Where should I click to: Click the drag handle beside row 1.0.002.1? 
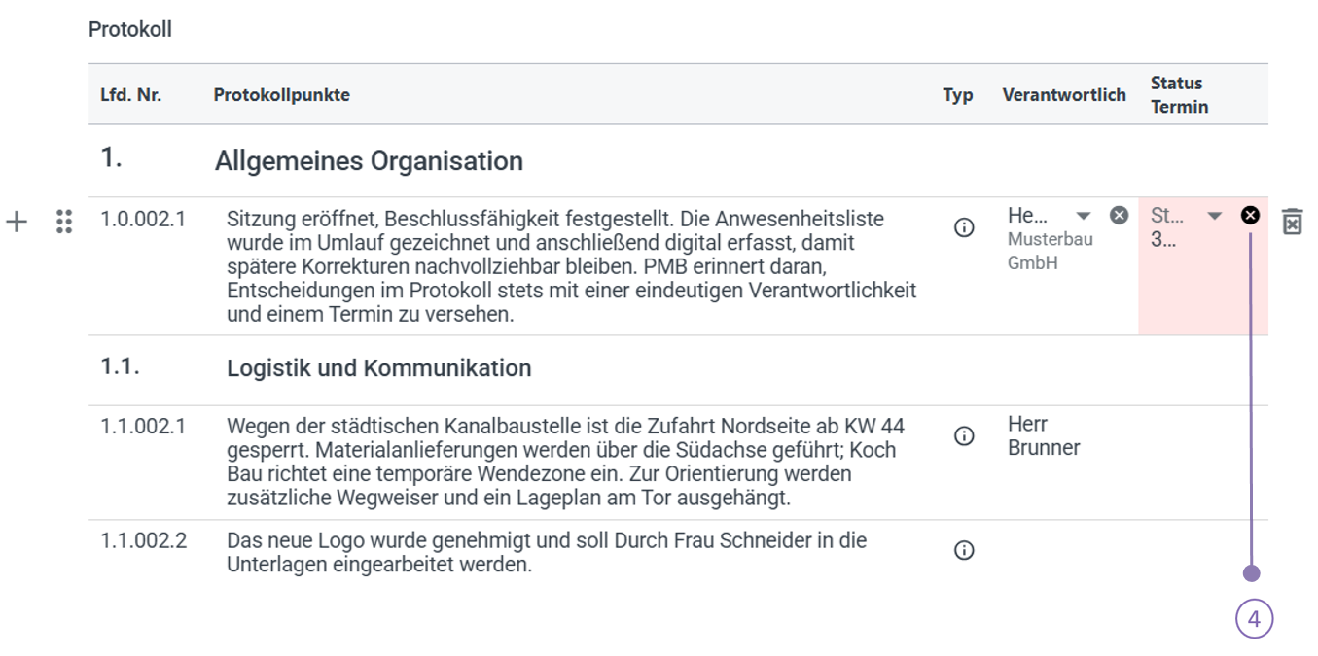point(64,222)
